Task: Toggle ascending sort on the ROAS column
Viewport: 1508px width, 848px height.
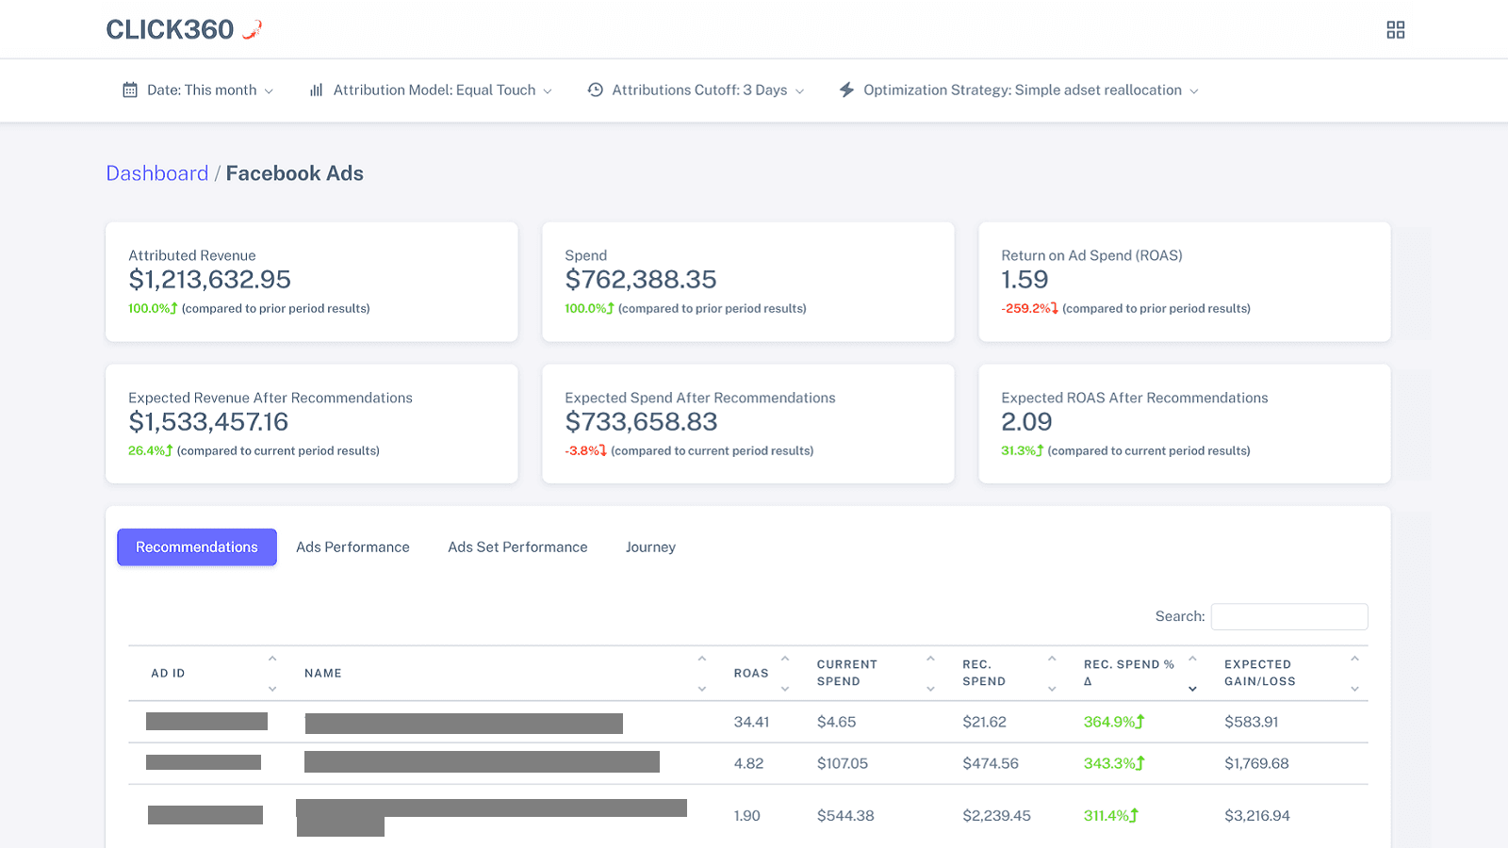Action: click(x=785, y=659)
